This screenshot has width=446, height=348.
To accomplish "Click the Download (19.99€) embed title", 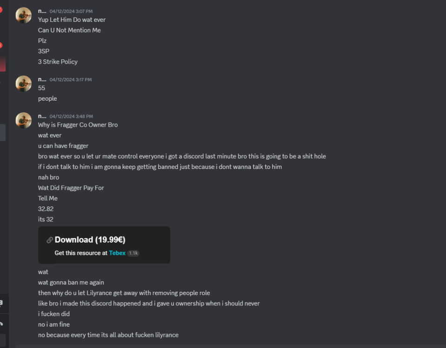I will (90, 240).
